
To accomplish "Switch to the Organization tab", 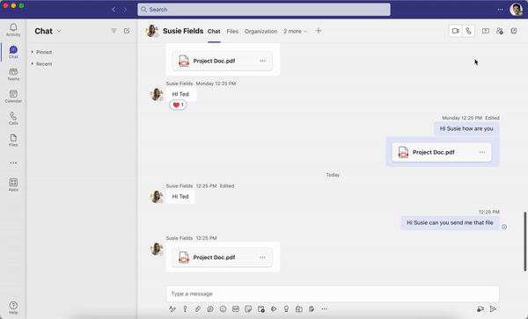I will coord(261,32).
